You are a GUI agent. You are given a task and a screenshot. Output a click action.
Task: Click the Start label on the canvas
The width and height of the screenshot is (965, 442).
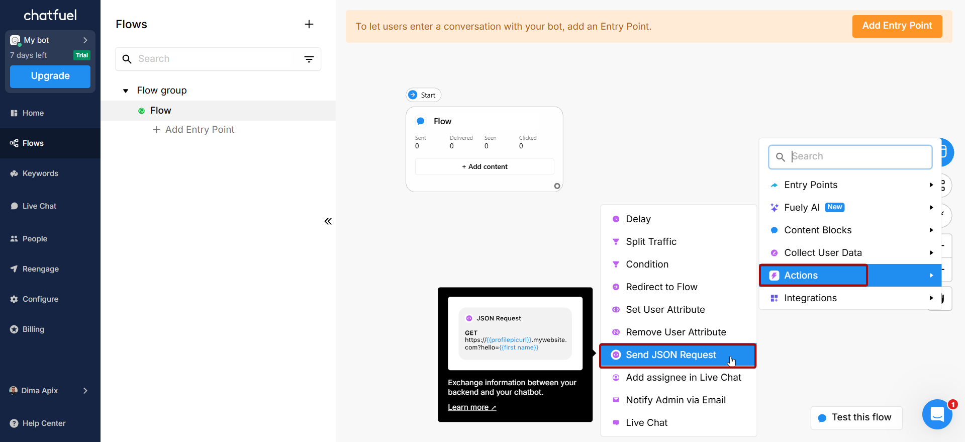pyautogui.click(x=428, y=95)
